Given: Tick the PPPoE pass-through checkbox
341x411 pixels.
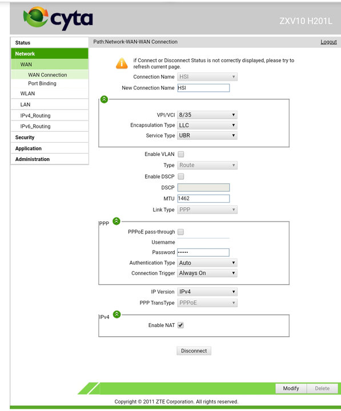Looking at the screenshot, I should [180, 232].
